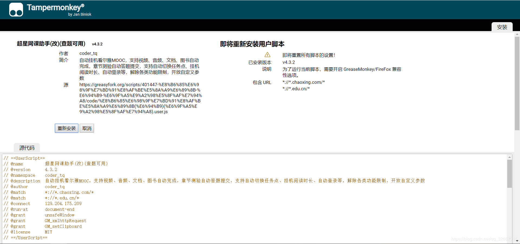This screenshot has width=520, height=244.
Task: Click the author name coder_tq
Action: tap(88, 53)
